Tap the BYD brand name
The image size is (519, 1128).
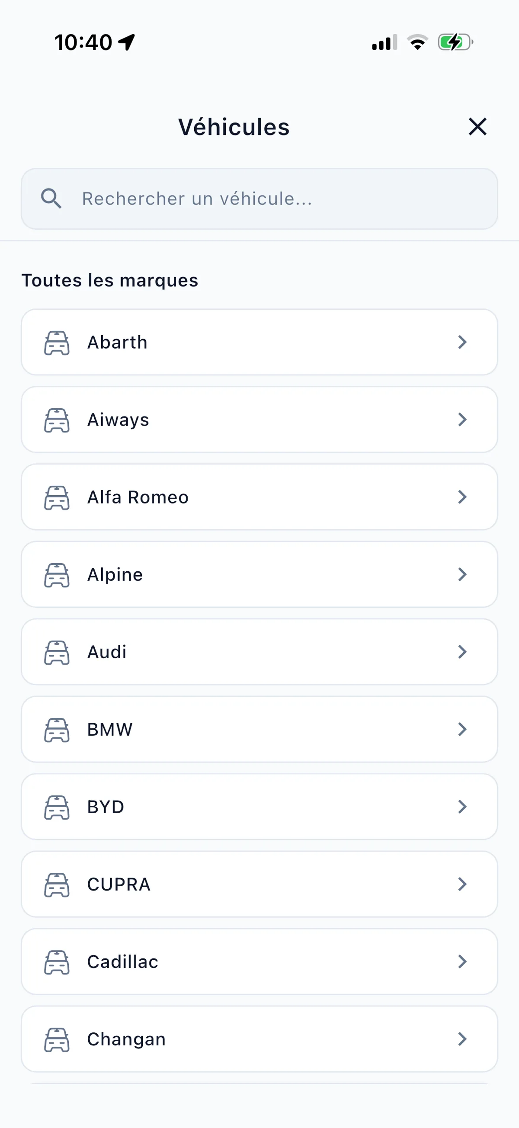point(106,807)
